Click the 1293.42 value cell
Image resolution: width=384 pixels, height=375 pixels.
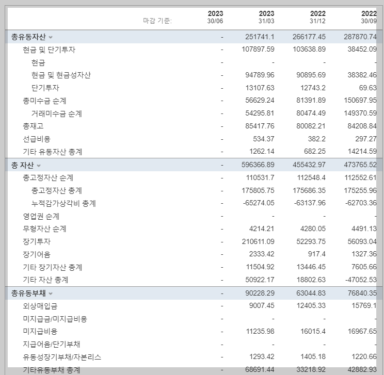click(262, 356)
